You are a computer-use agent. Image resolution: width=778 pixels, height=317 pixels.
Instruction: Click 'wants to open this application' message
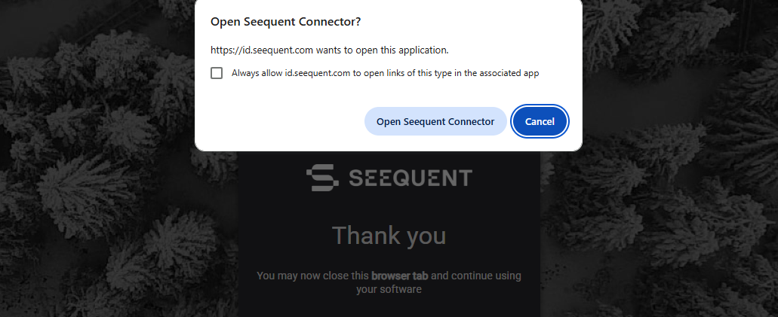coord(381,50)
